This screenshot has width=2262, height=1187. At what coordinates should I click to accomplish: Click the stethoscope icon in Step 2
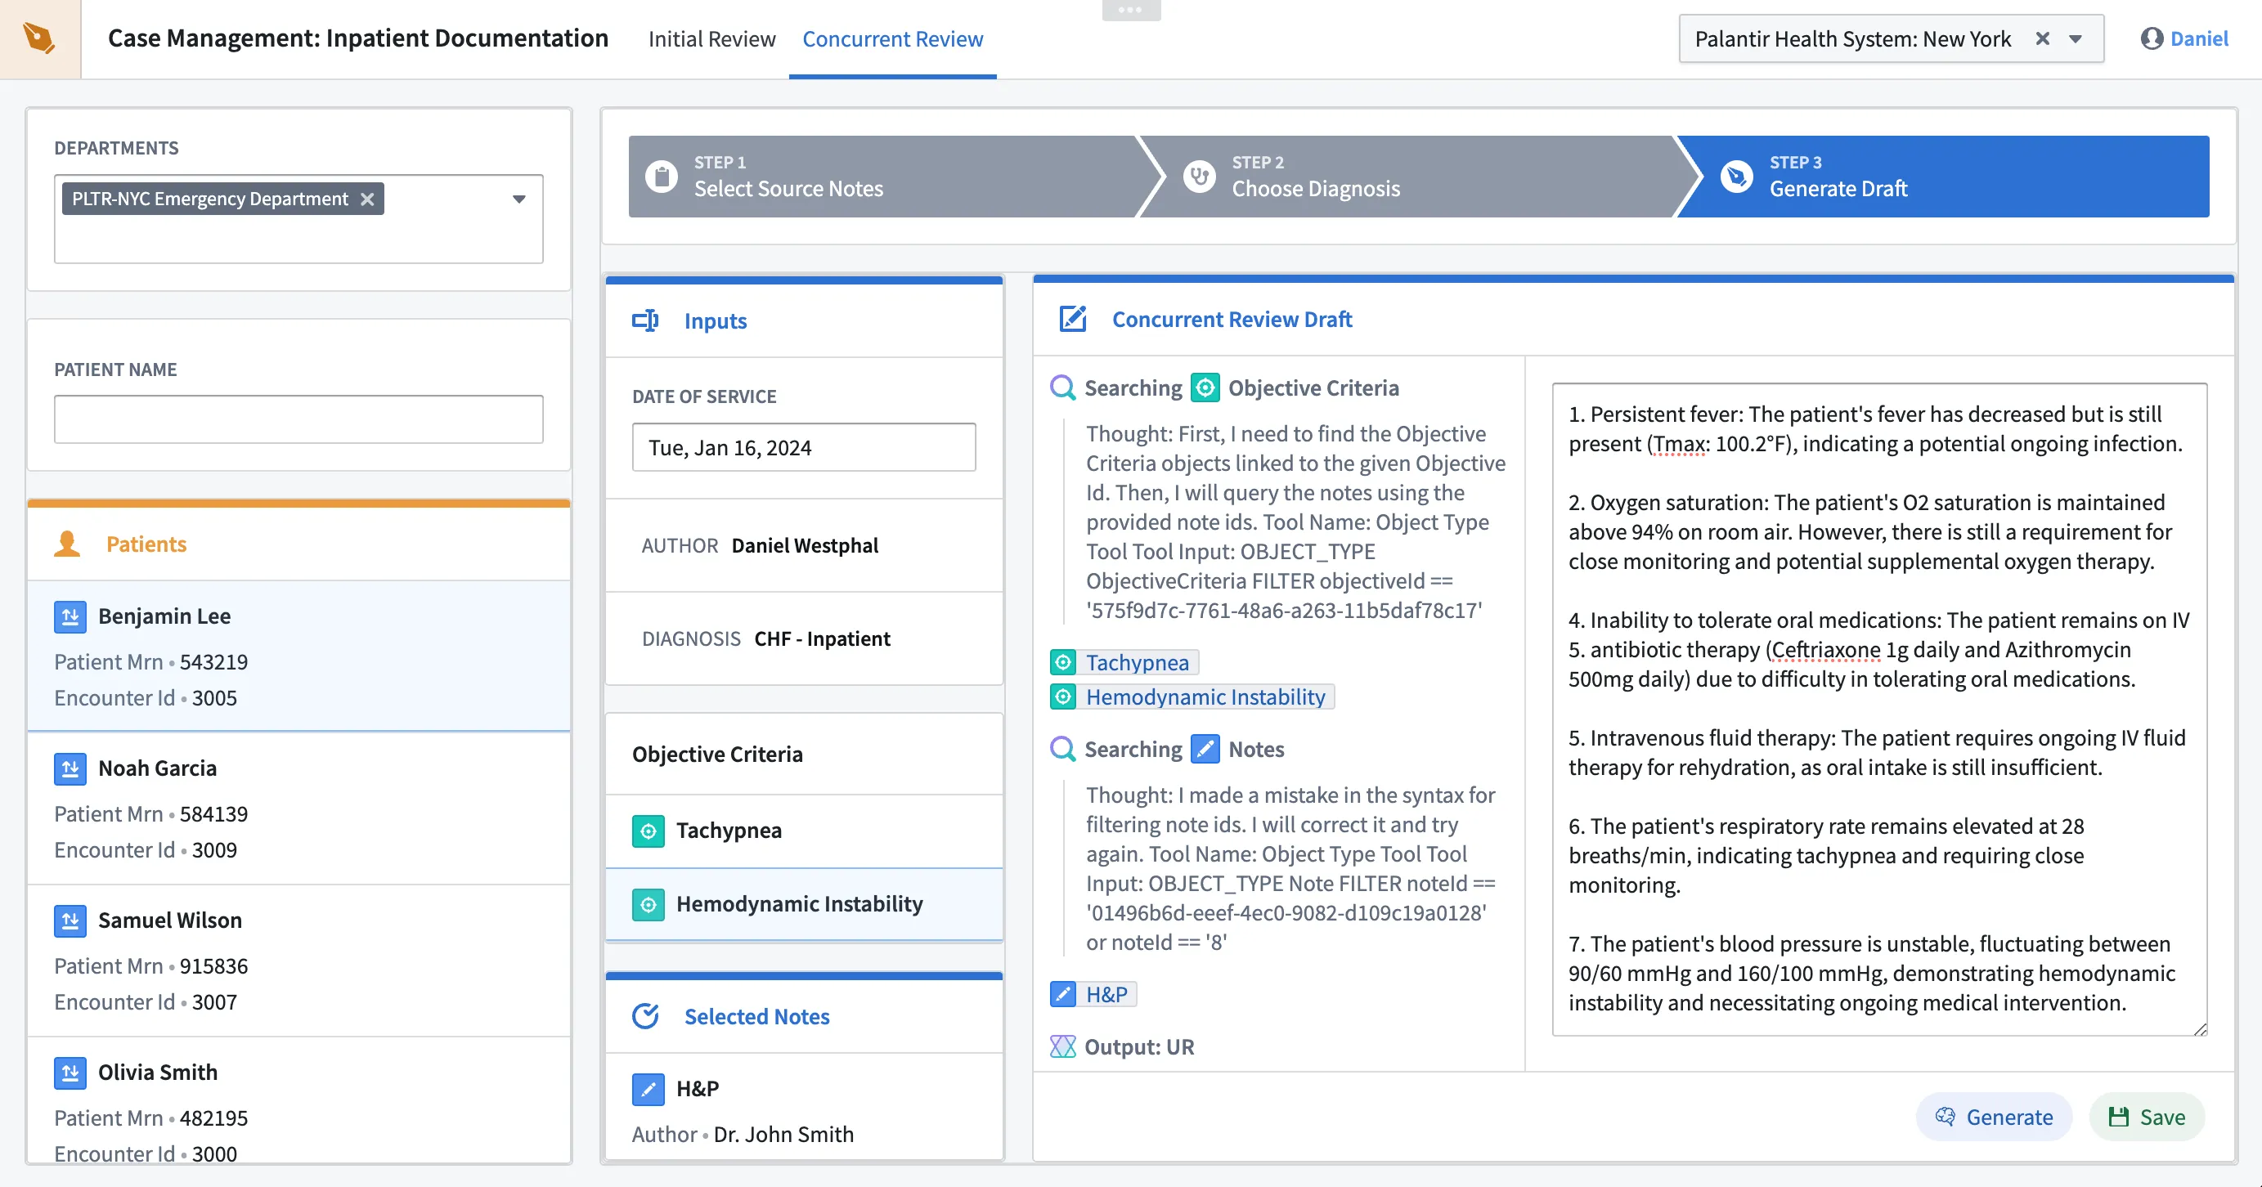tap(1199, 177)
